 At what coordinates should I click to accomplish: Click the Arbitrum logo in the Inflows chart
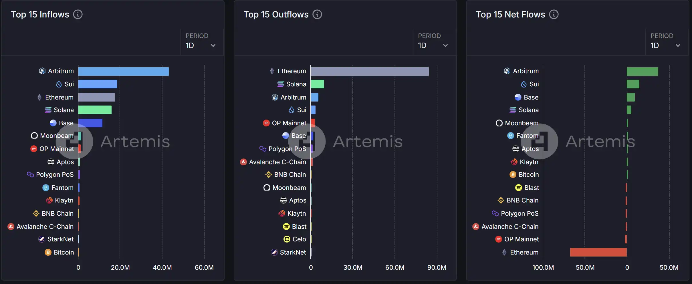pos(42,71)
